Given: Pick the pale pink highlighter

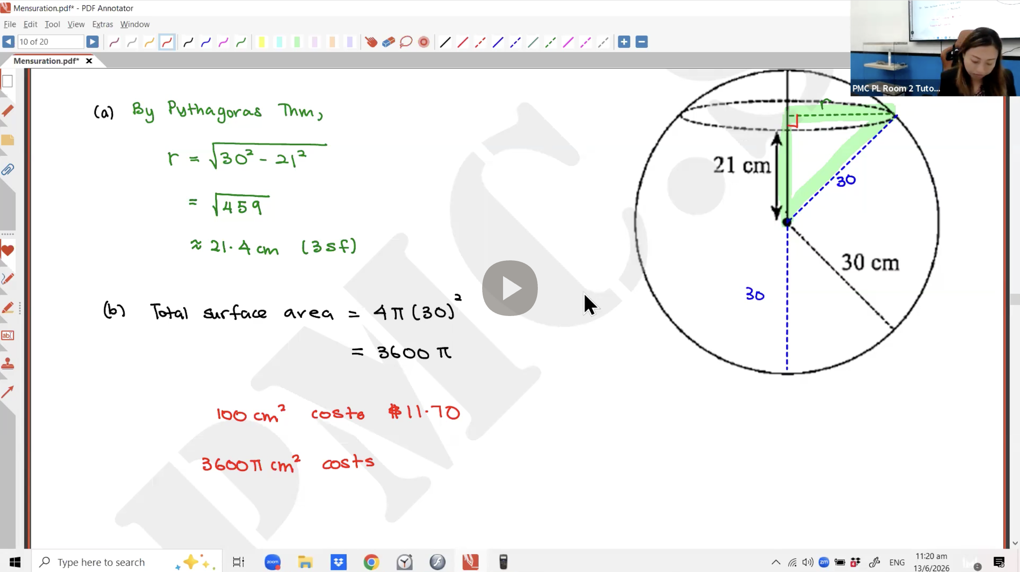Looking at the screenshot, I should point(315,42).
